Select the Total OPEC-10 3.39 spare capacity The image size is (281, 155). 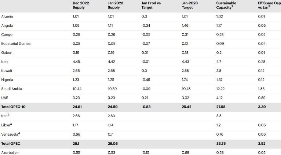click(262, 107)
